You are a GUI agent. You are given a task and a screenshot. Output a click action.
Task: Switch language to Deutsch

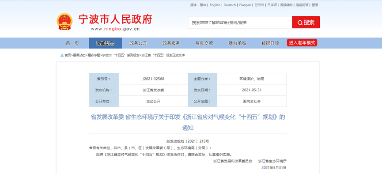[230, 5]
